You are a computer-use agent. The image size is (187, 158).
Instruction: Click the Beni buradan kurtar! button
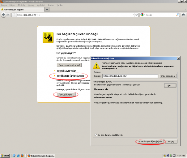coord(69,65)
